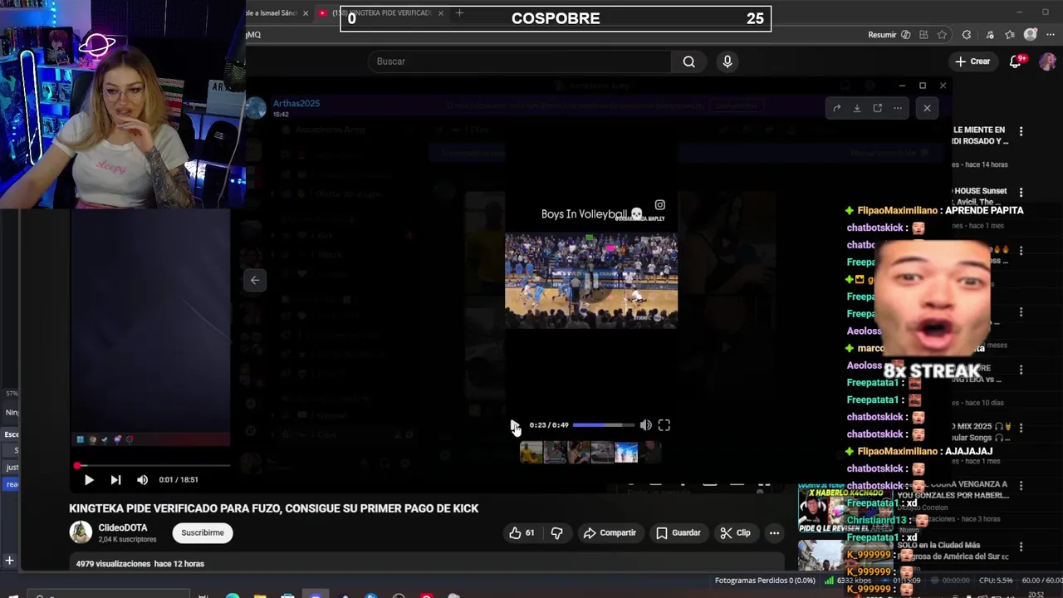Open browser settings and more menu
The width and height of the screenshot is (1063, 598).
pyautogui.click(x=1051, y=35)
